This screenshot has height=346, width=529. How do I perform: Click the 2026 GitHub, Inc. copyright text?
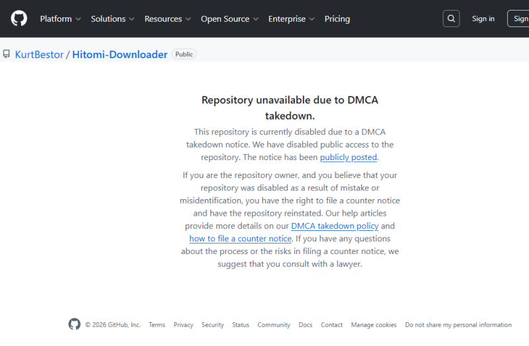click(x=112, y=325)
